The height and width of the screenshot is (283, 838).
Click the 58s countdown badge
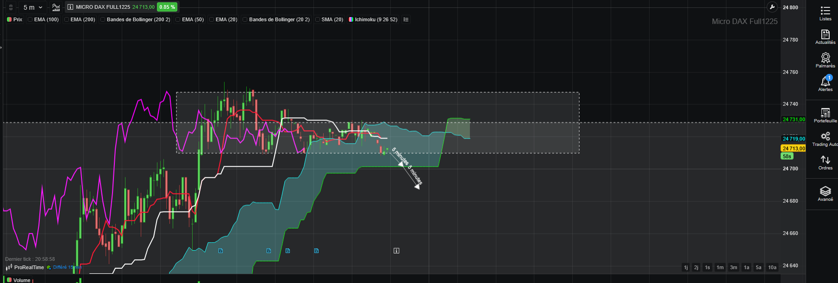[787, 156]
